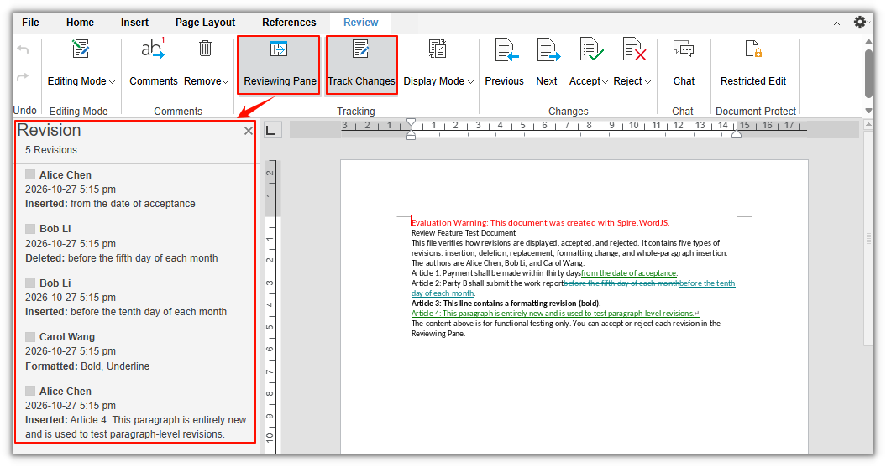Check Alice Chen's 'from the date of acceptance' revision
886x467 pixels.
(30, 175)
